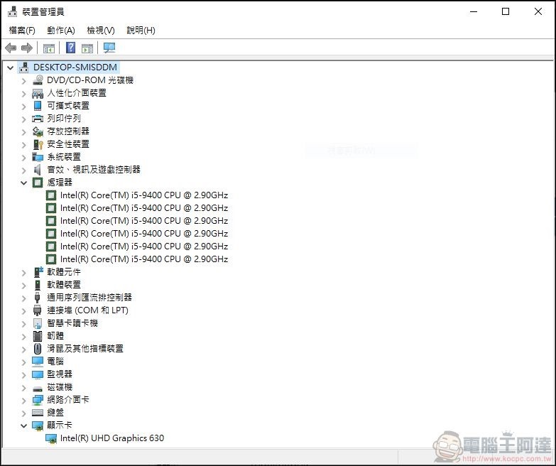Click the 人性化介面裝置 category icon
The image size is (556, 466).
click(38, 93)
